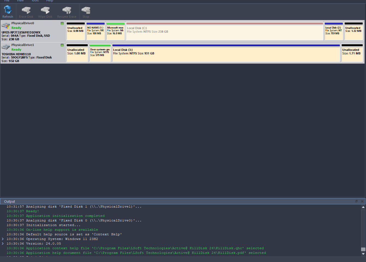Click the green bar above Door systeem partition
The image size is (366, 262).
pyautogui.click(x=100, y=45)
